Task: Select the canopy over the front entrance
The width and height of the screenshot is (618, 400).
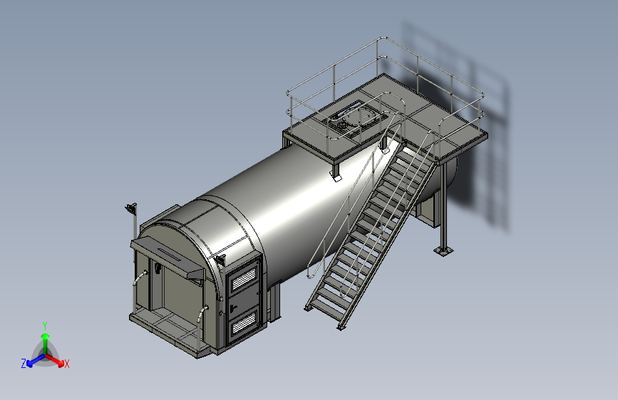Action: [x=168, y=256]
